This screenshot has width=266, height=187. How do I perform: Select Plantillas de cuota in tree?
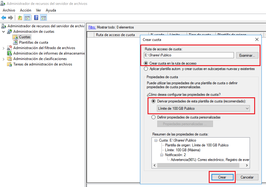click(33, 42)
